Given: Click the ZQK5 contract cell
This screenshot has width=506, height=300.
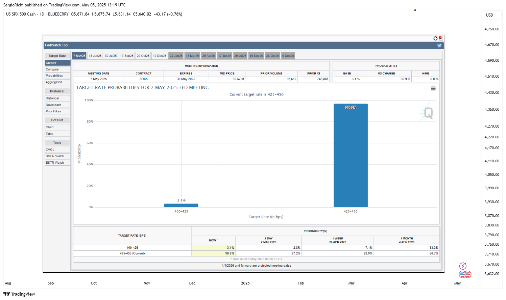Looking at the screenshot, I should [x=144, y=79].
